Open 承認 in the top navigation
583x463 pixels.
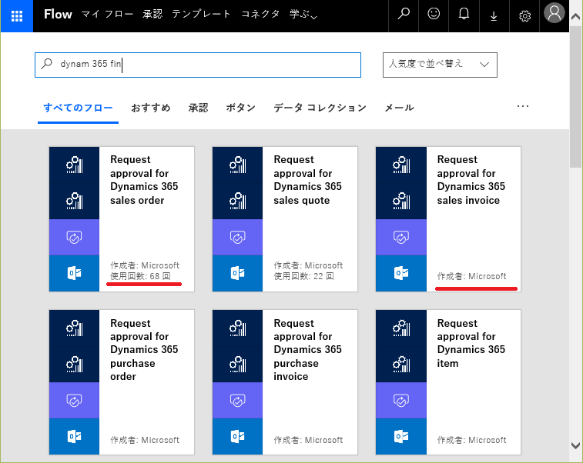click(x=152, y=14)
